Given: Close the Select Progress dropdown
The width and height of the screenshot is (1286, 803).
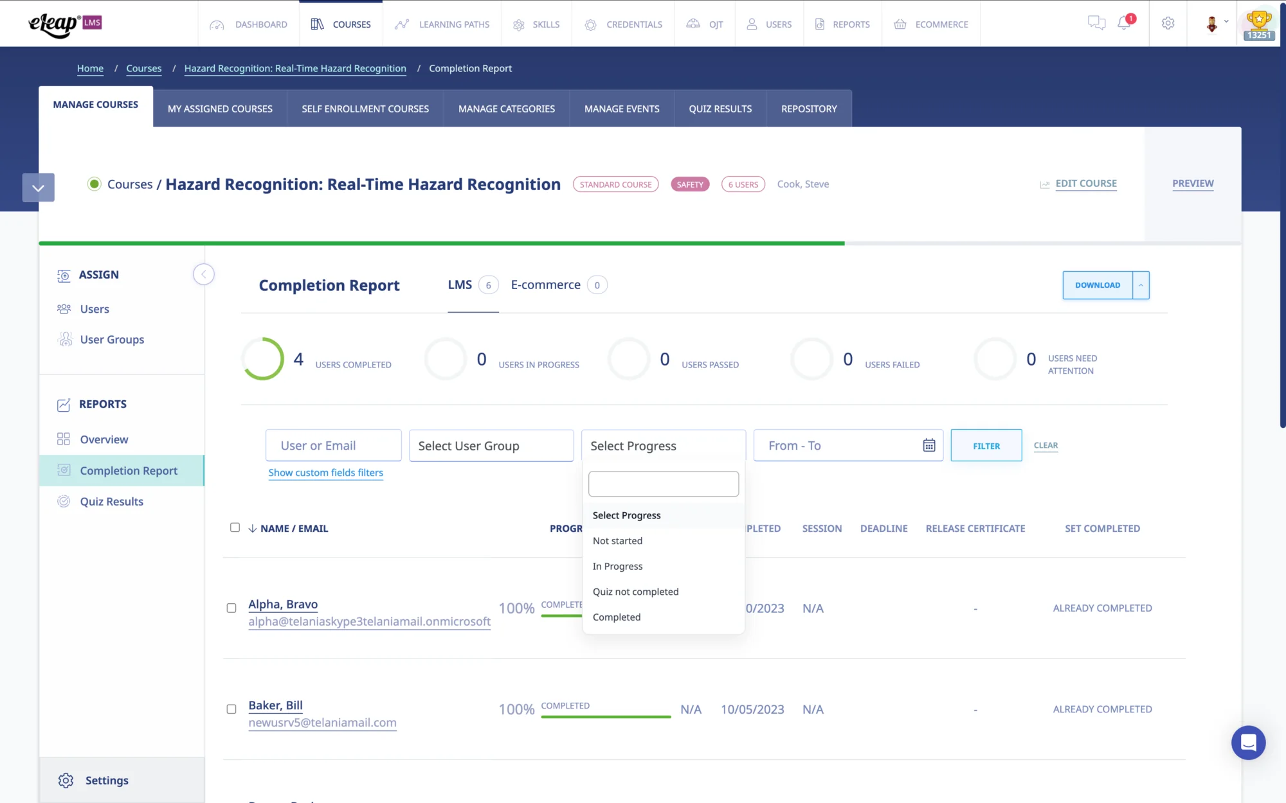Looking at the screenshot, I should coord(664,446).
